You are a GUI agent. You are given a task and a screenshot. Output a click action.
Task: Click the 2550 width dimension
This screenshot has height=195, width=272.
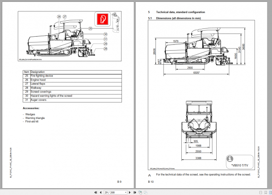click(198, 152)
